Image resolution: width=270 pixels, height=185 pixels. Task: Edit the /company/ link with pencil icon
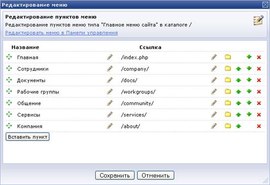(214, 68)
